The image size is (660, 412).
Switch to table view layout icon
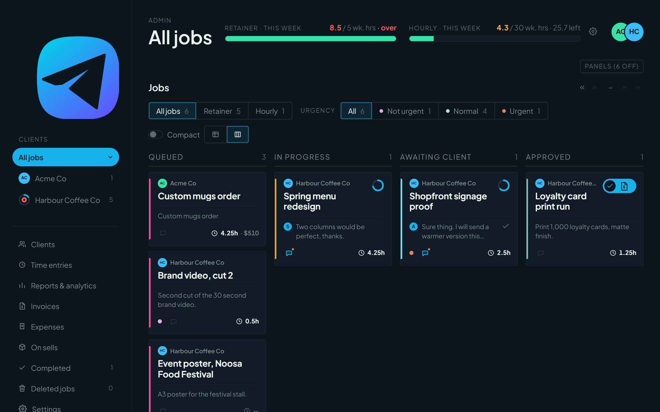pos(216,134)
